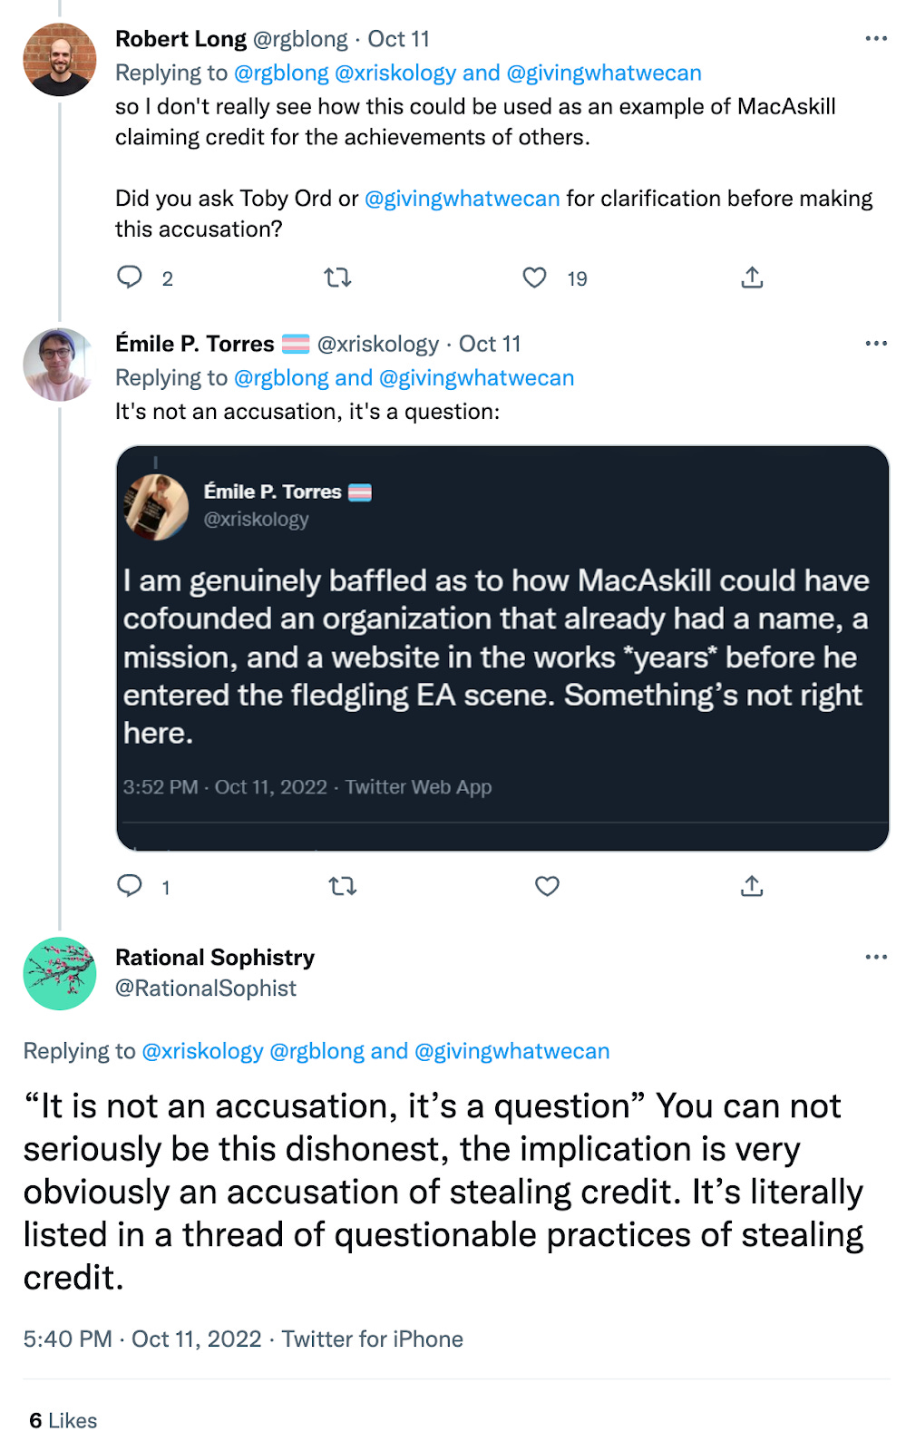Select the @rgblong handle

pos(281,377)
